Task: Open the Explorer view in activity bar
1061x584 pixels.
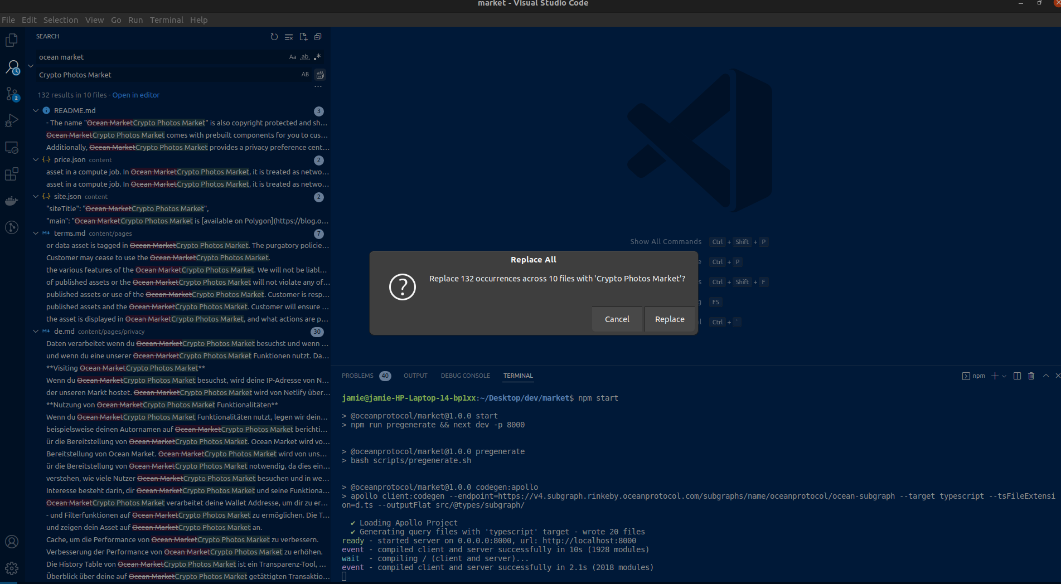Action: (12, 40)
